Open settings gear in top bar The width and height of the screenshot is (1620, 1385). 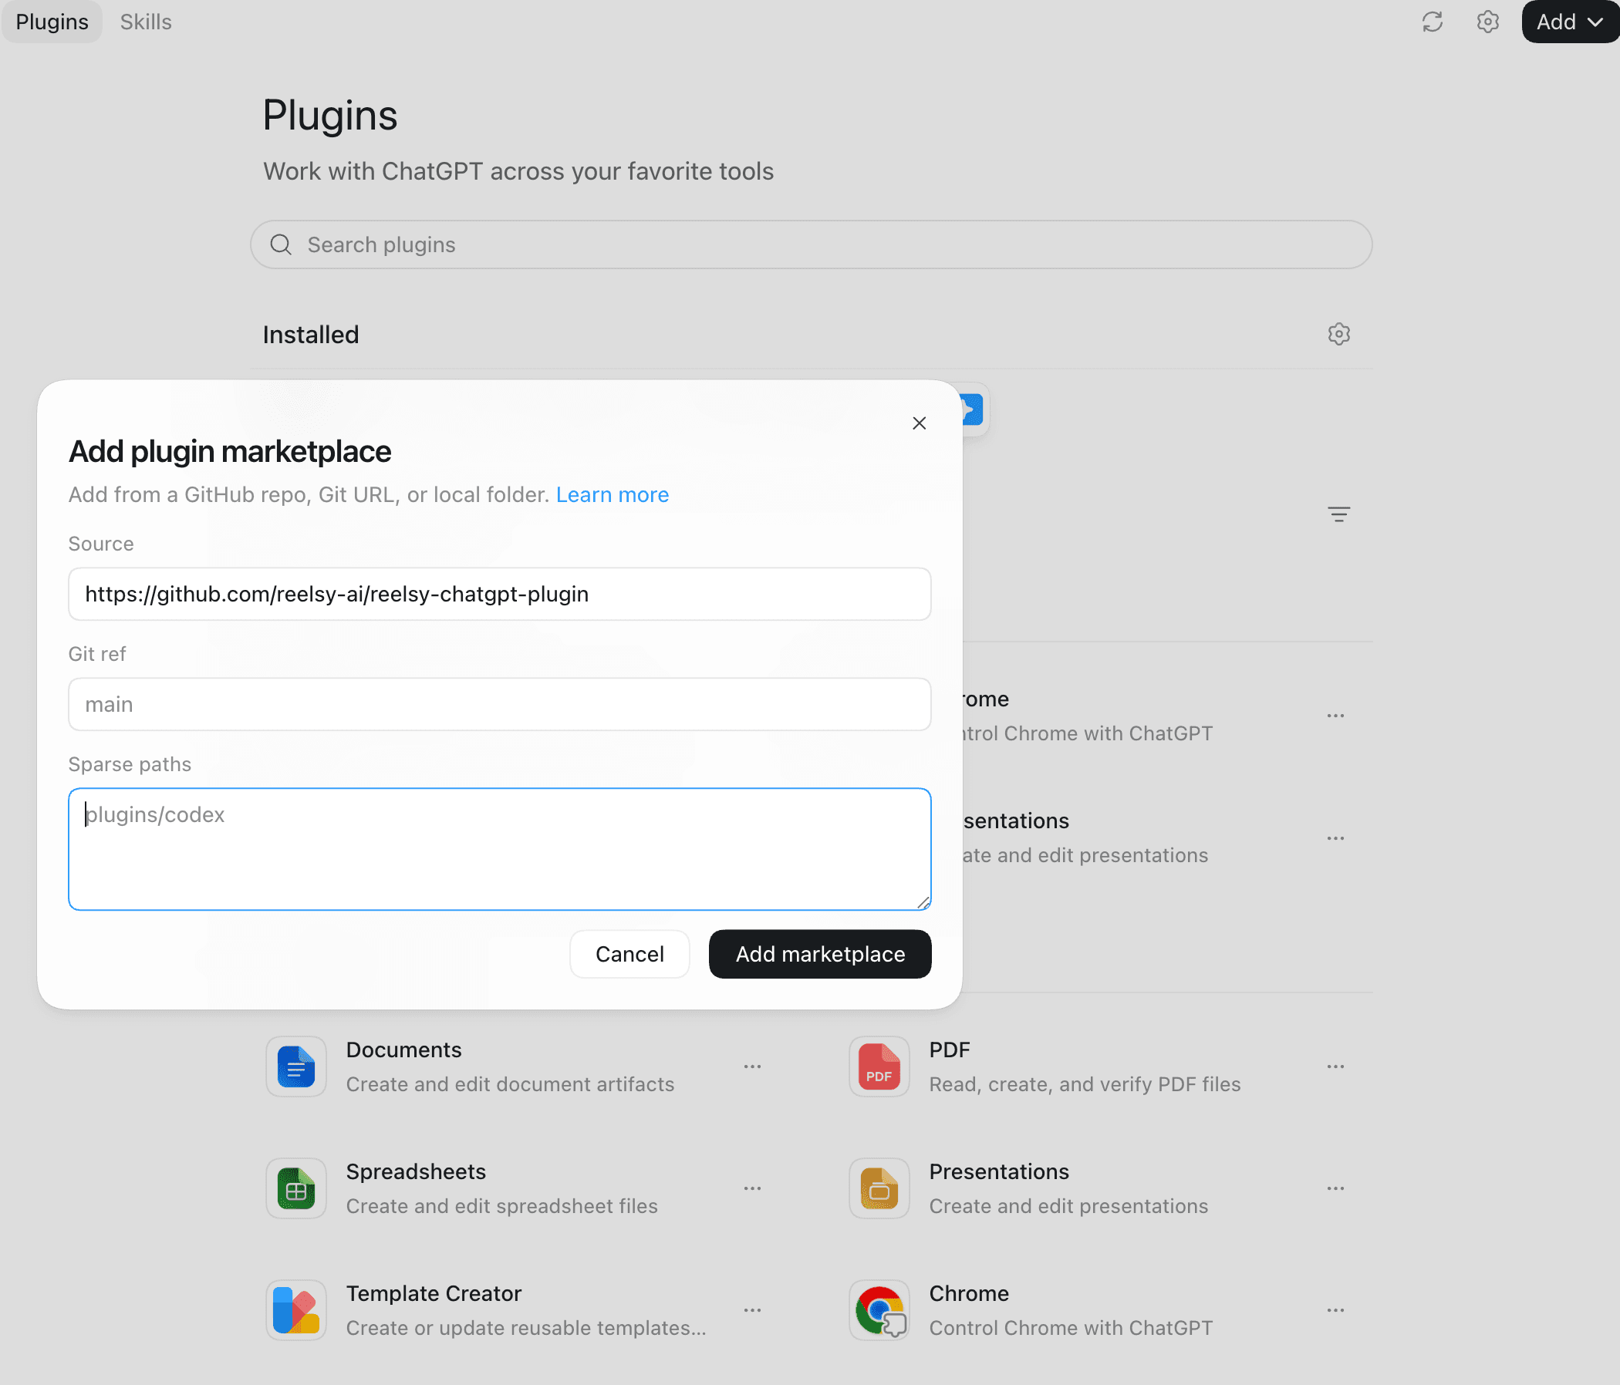[x=1487, y=22]
